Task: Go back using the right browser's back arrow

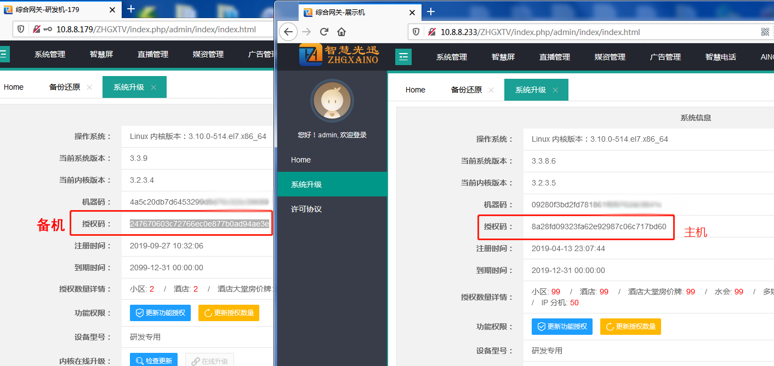Action: pos(289,32)
